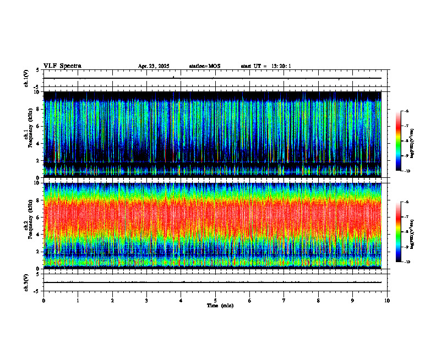Click time axis tick label "9"
Screen dimensions: 436x337
click(352, 301)
